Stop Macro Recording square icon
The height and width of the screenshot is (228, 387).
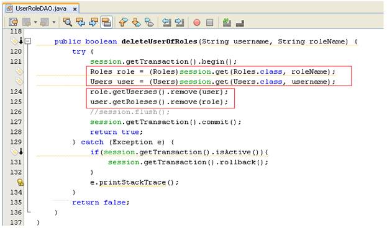coord(209,23)
